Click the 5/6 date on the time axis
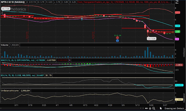The image size is (186, 111). tap(123, 105)
